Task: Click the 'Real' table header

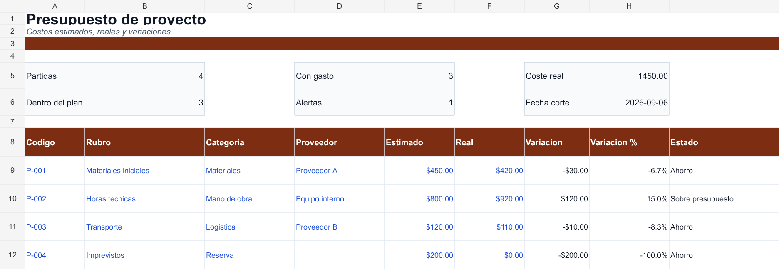Action: coord(489,142)
